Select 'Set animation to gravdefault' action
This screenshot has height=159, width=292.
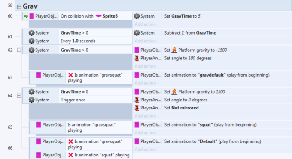coord(217,75)
